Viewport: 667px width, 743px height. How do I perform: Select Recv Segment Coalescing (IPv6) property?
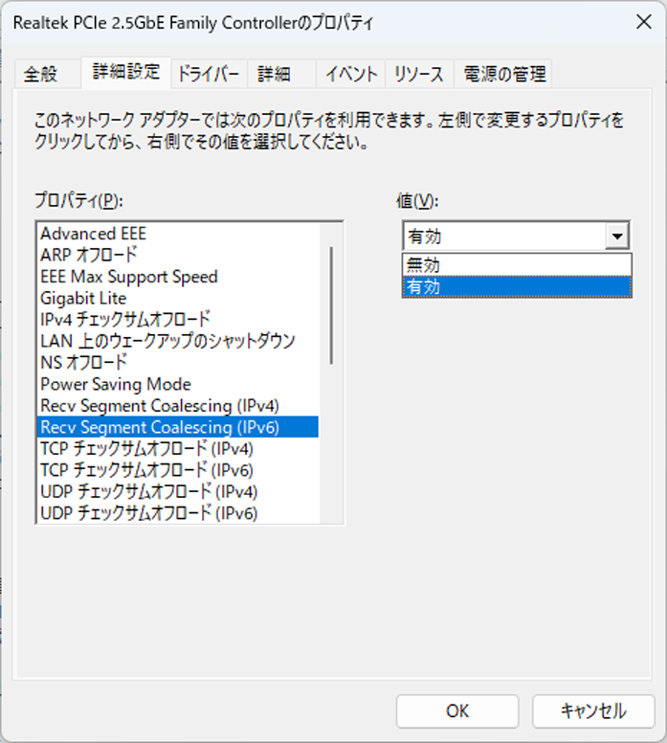point(178,427)
